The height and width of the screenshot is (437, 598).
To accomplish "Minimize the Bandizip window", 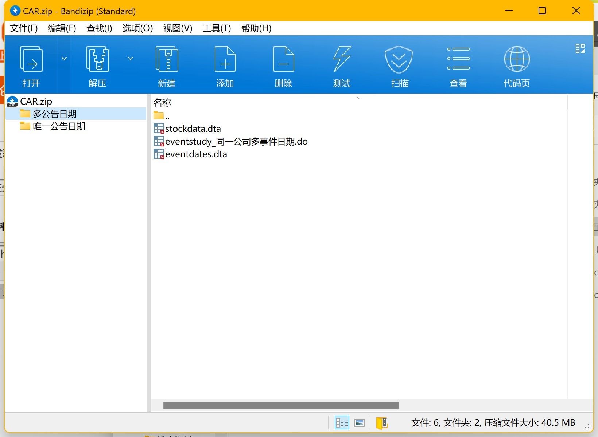I will tap(509, 11).
